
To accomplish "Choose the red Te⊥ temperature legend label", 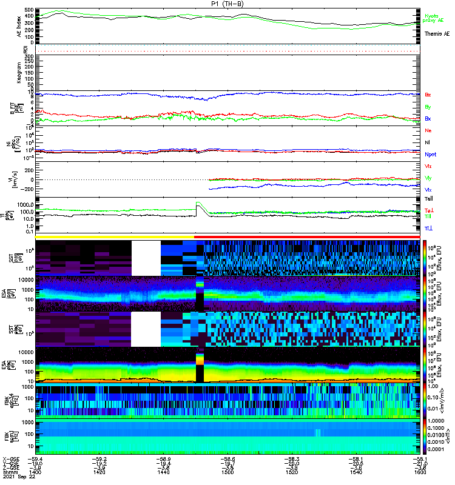I will (x=429, y=210).
